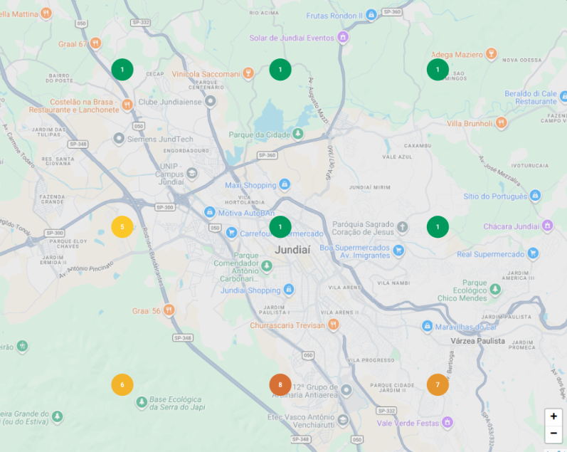Click the Sítio do Português place label
567x452 pixels.
click(x=495, y=196)
